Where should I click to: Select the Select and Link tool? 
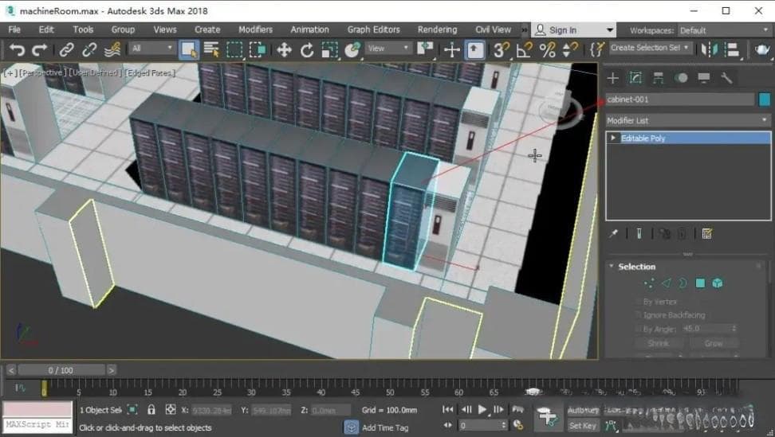[66, 50]
